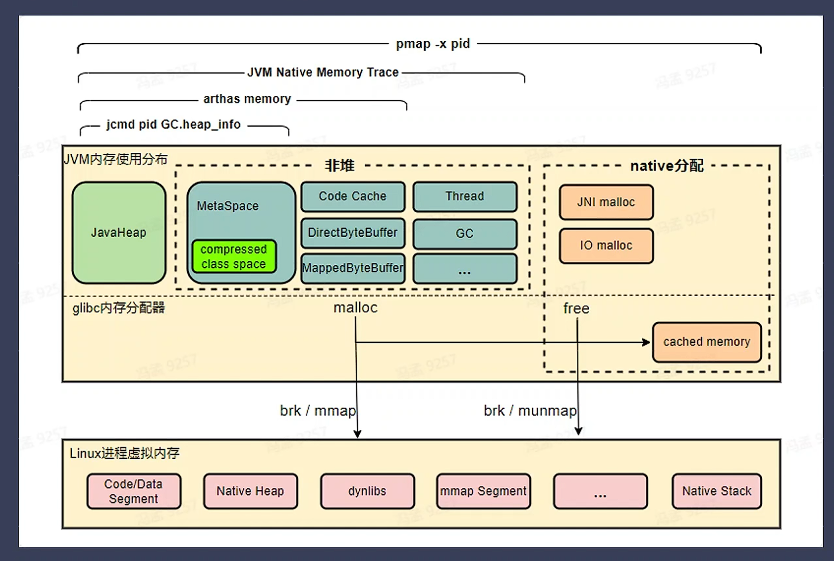834x561 pixels.
Task: Select the Native Stack box
Action: 717,491
